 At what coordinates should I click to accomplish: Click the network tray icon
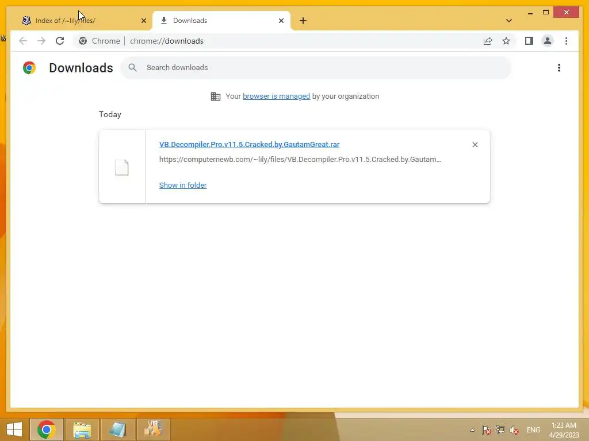pos(500,430)
